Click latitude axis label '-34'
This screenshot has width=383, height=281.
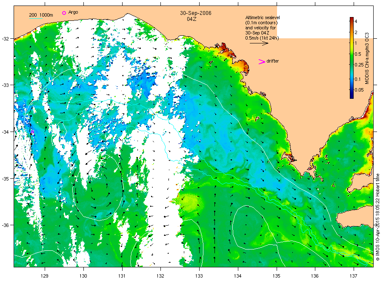pos(5,132)
